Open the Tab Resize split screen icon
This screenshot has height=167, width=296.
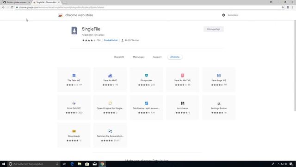[146, 103]
